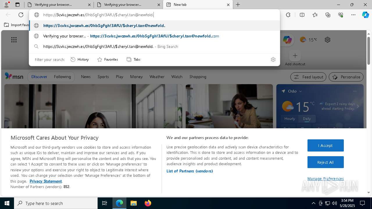Open the new tab plus button
The width and height of the screenshot is (372, 209).
tap(238, 5)
